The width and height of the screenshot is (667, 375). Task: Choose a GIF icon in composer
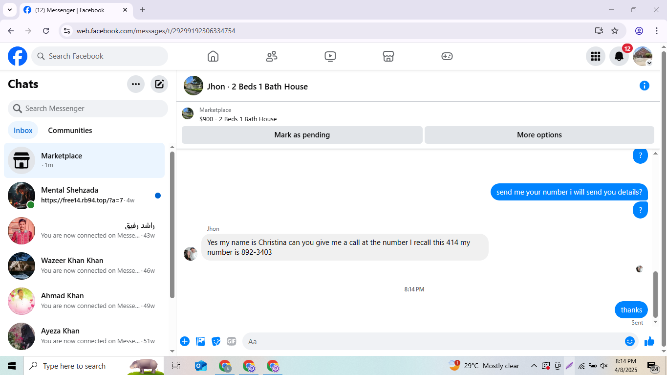(232, 341)
